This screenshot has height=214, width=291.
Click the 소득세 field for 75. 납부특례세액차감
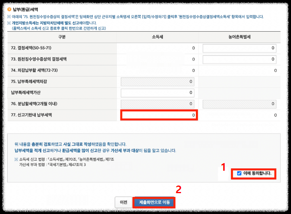tap(158, 82)
